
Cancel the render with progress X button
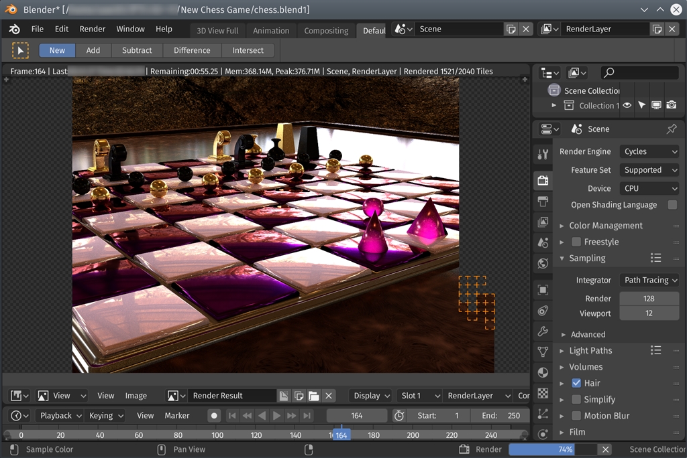click(x=606, y=450)
